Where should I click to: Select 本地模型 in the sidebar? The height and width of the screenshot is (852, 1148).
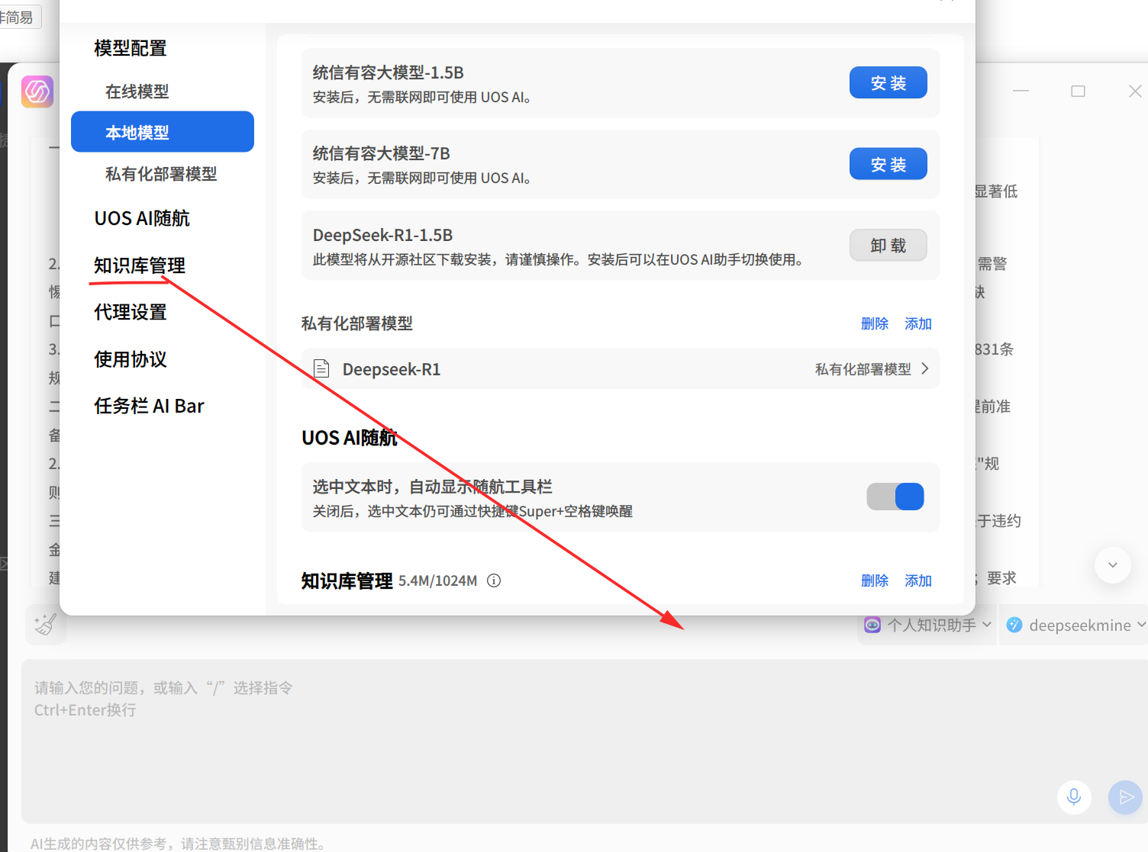(163, 132)
